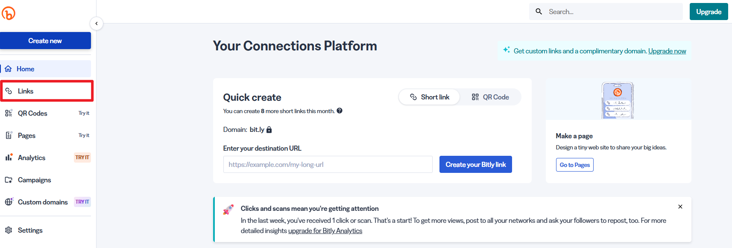
Task: Select the QR Code tab
Action: [490, 97]
